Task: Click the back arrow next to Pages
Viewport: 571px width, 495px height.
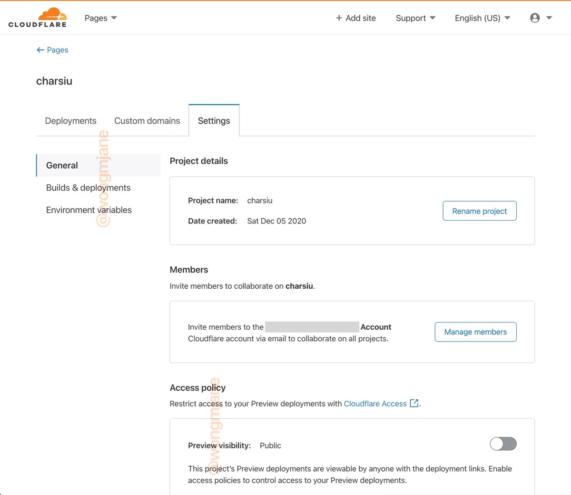Action: pos(40,50)
